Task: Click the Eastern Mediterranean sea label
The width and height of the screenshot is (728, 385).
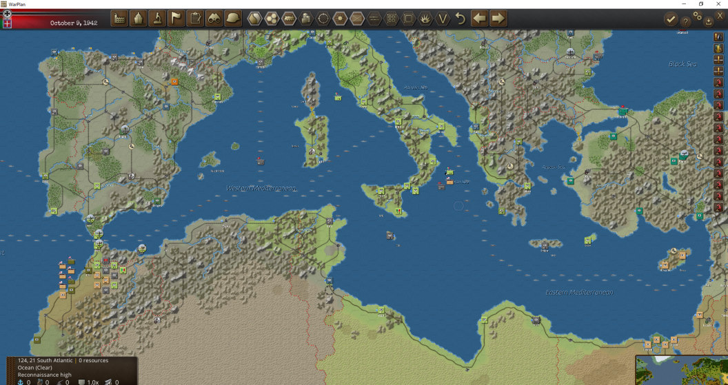Action: (579, 292)
